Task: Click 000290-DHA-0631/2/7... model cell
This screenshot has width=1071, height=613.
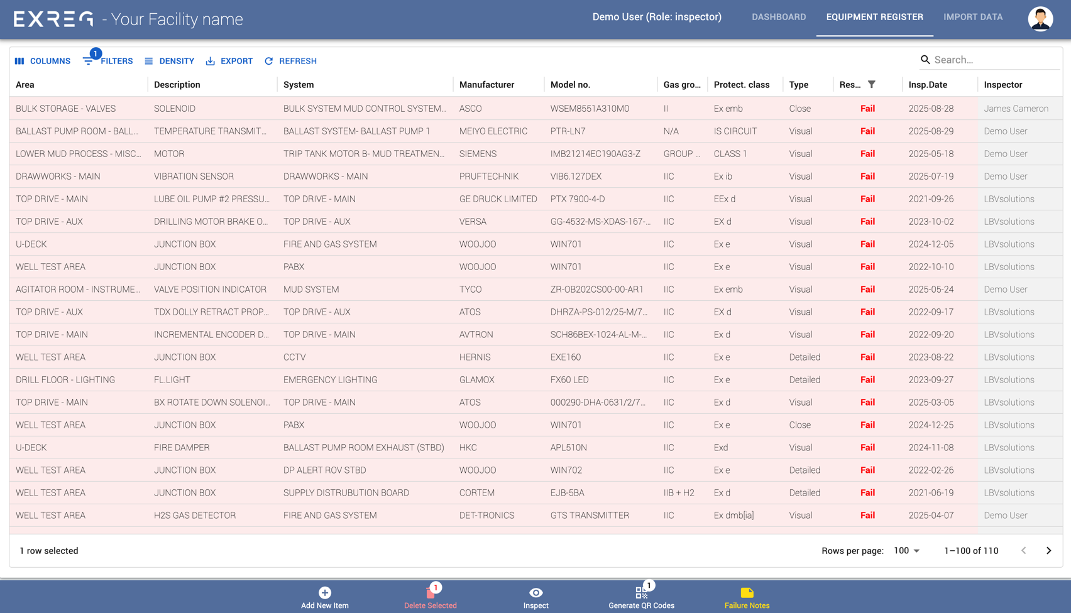Action: (598, 403)
